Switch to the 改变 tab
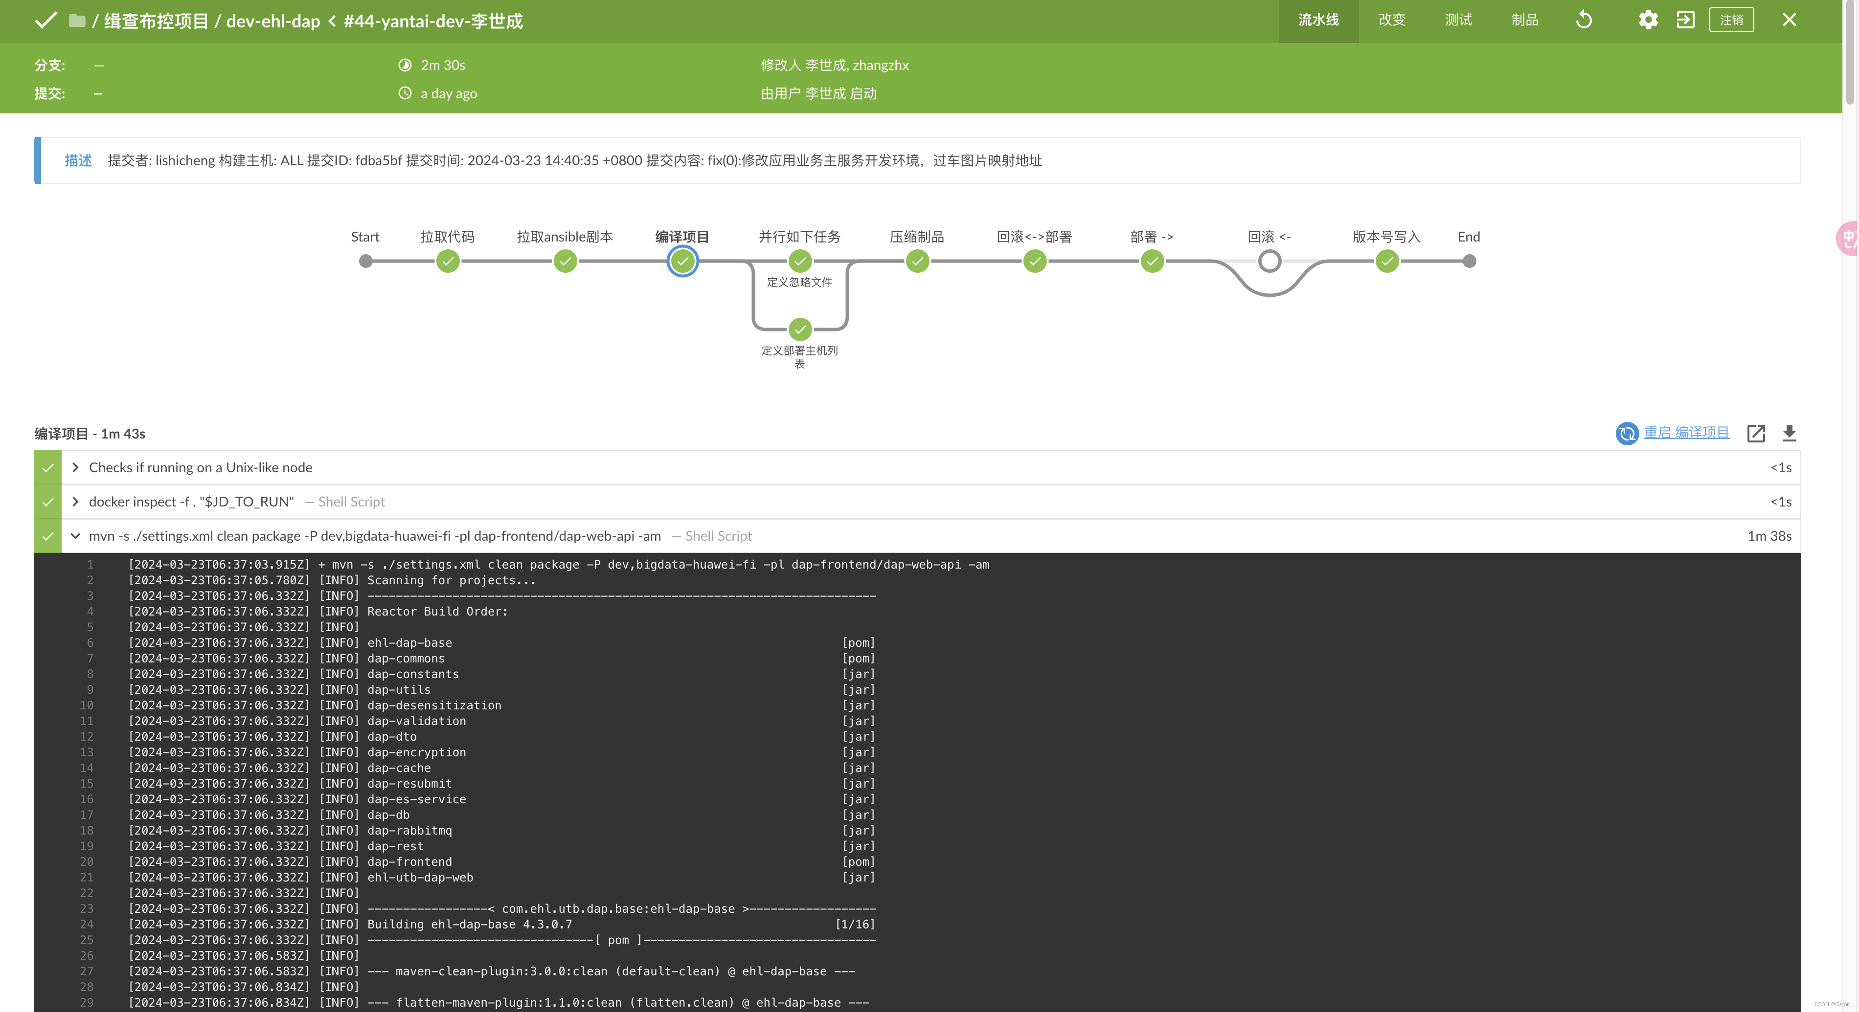The width and height of the screenshot is (1859, 1012). click(x=1391, y=20)
